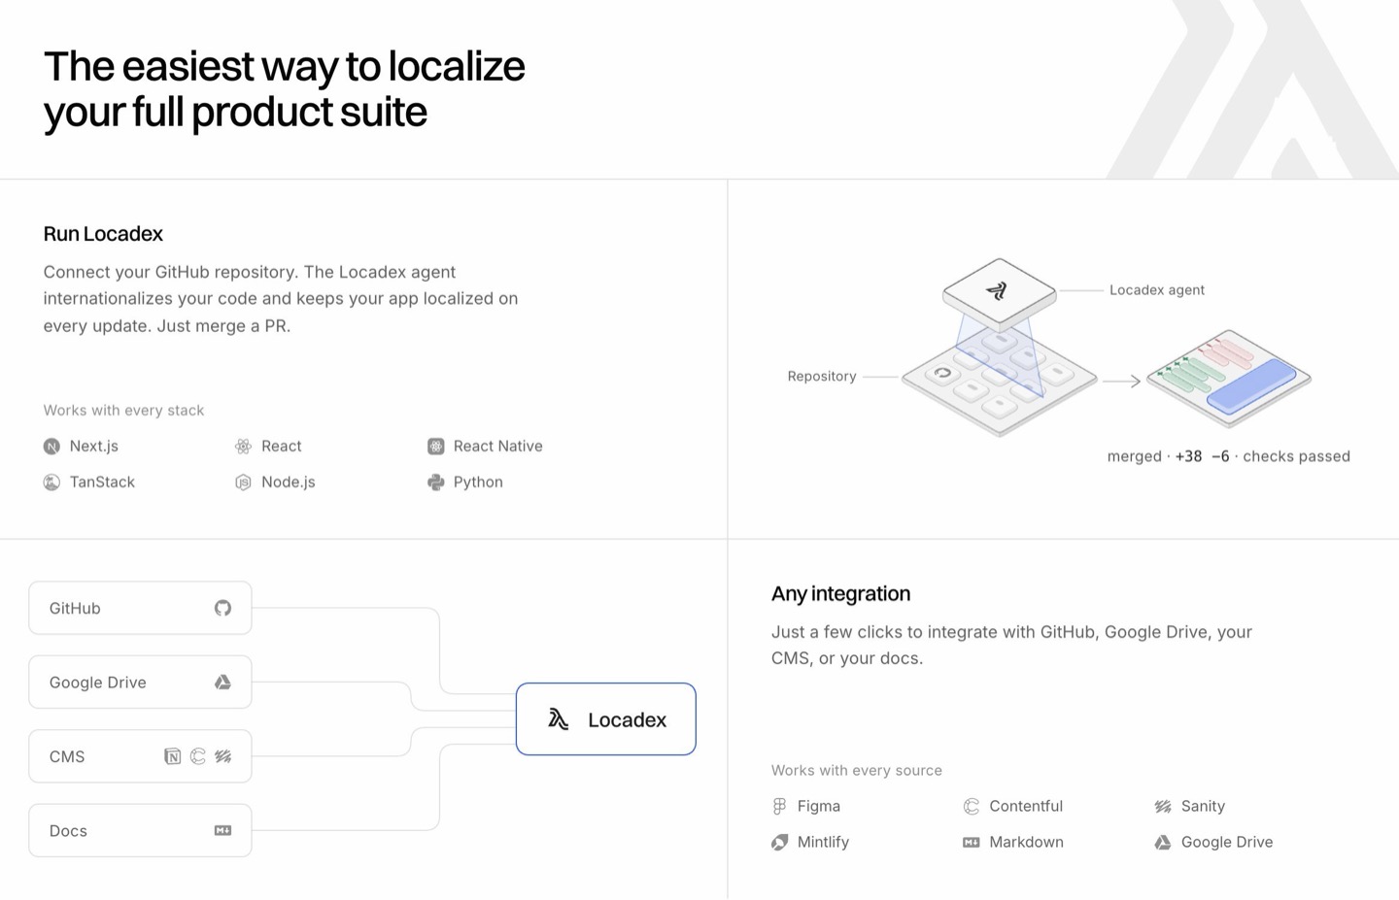1399x900 pixels.
Task: Click the Contentful icon beside Contentful label
Action: 971,807
